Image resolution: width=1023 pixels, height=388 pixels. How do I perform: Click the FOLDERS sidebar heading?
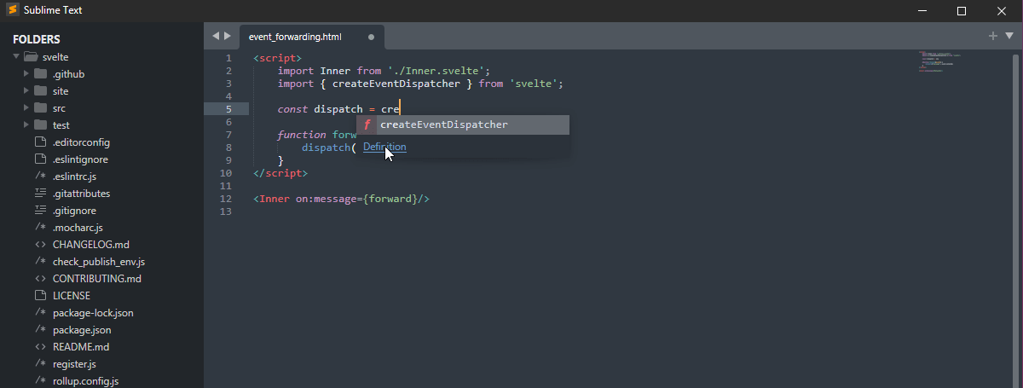(37, 39)
